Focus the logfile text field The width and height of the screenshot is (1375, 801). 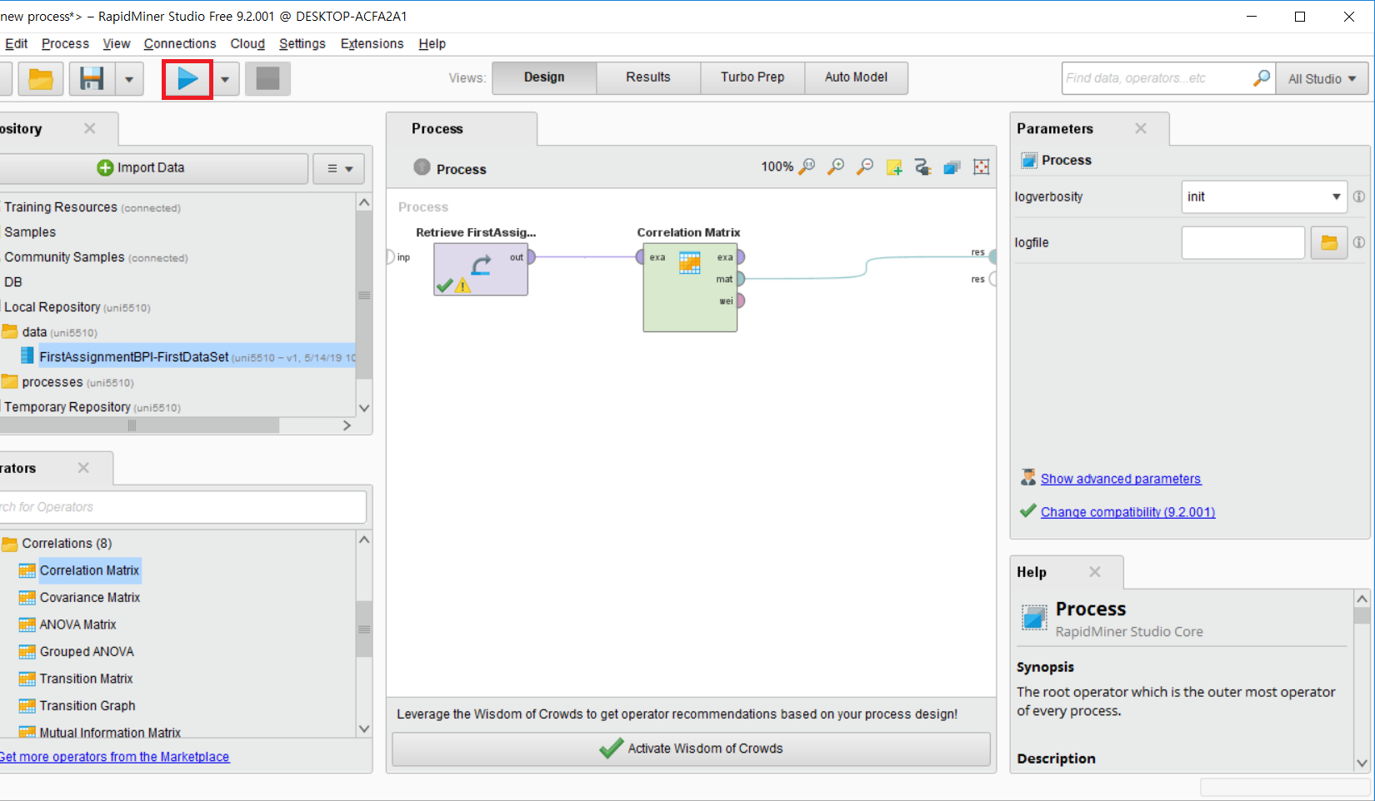click(x=1242, y=243)
